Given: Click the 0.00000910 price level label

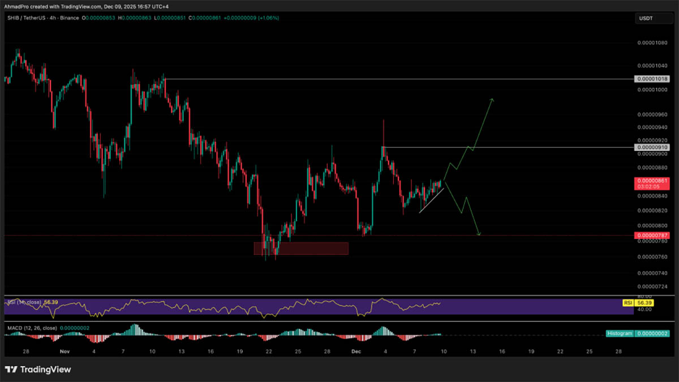Looking at the screenshot, I should [652, 147].
